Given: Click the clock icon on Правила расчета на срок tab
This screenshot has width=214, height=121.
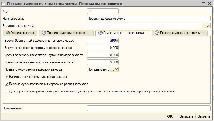Looking at the screenshot, I should click(157, 33).
